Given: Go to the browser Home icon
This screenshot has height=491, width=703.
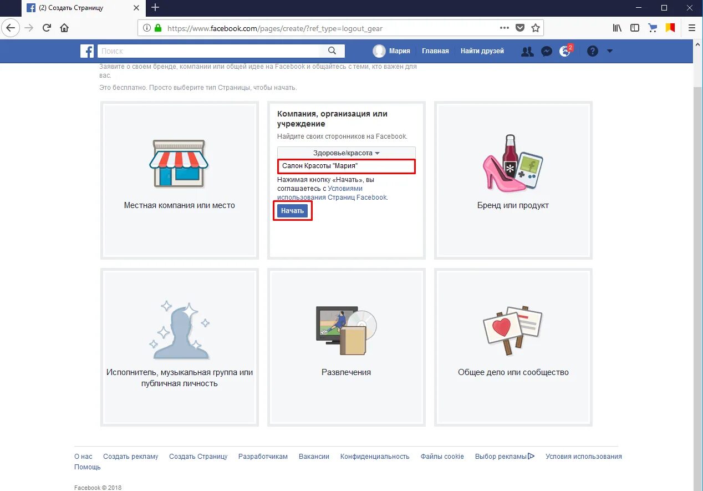Looking at the screenshot, I should point(64,28).
